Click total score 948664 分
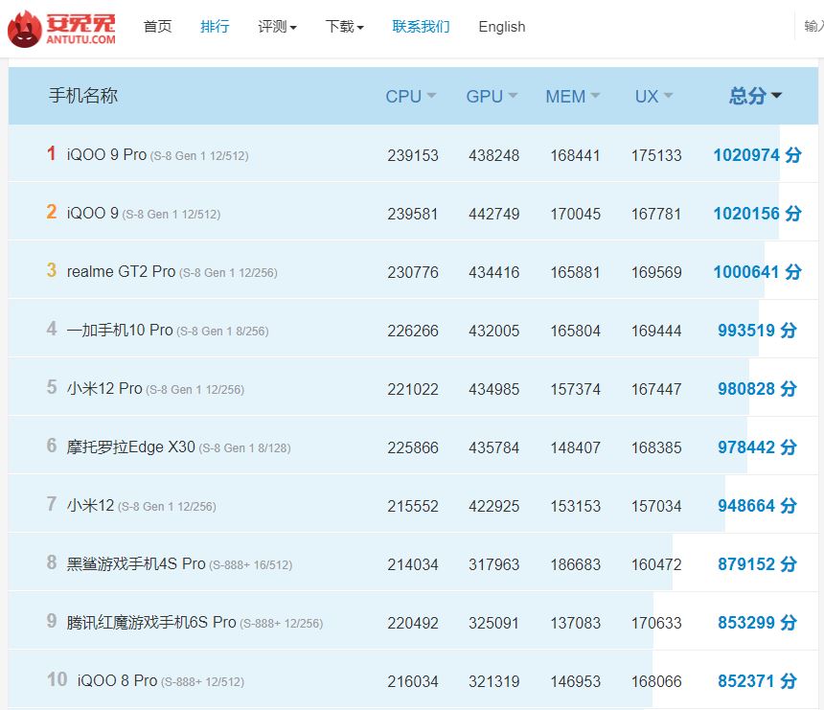 [x=757, y=506]
